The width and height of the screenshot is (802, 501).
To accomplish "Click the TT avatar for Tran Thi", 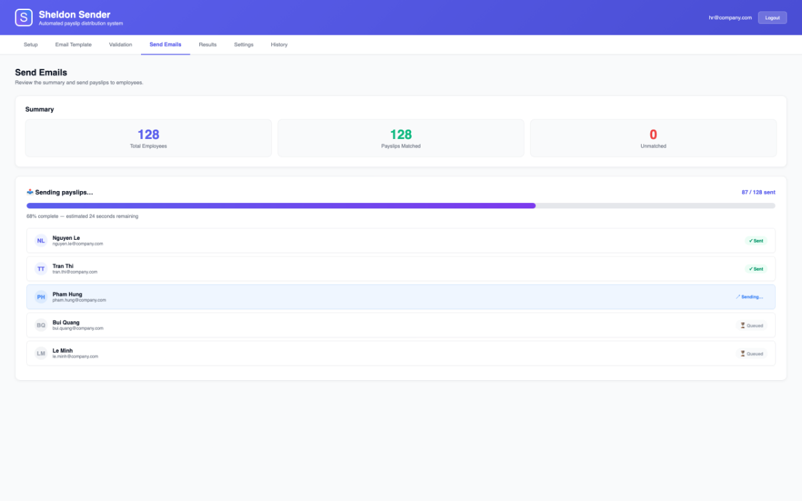I will (41, 269).
